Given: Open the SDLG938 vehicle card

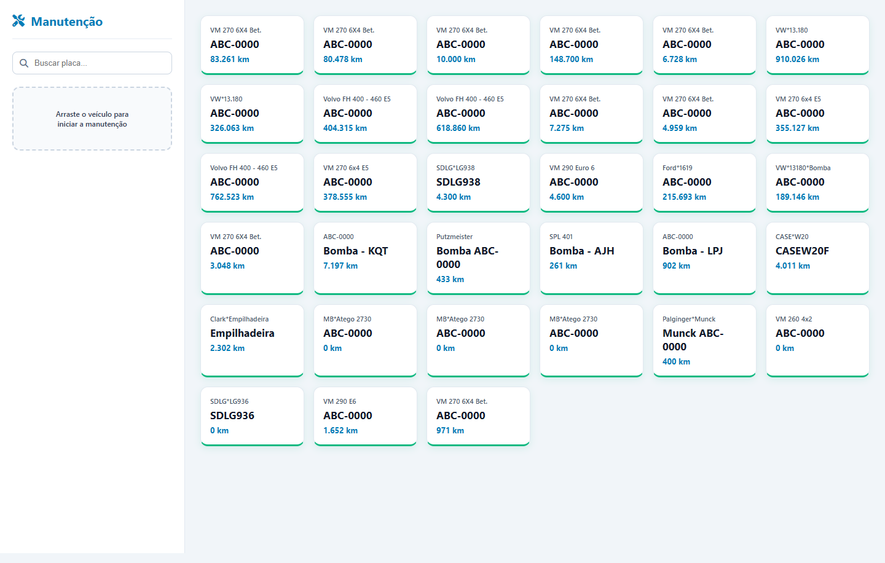Looking at the screenshot, I should pyautogui.click(x=478, y=183).
